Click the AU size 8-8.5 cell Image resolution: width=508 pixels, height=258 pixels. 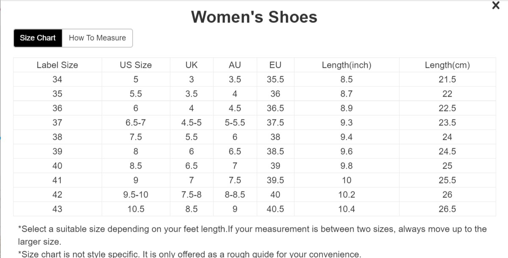(x=234, y=195)
